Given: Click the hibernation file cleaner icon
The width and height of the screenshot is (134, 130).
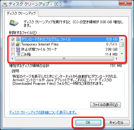Looking at the screenshot, I should tap(18, 49).
